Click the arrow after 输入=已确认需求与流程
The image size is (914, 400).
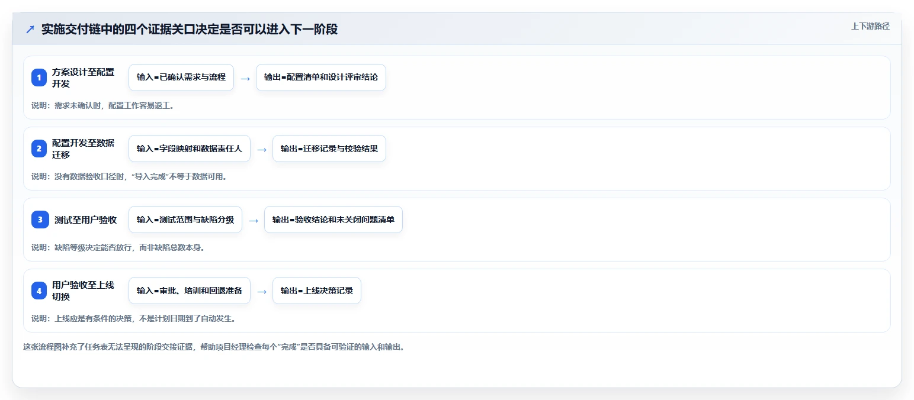(x=245, y=78)
